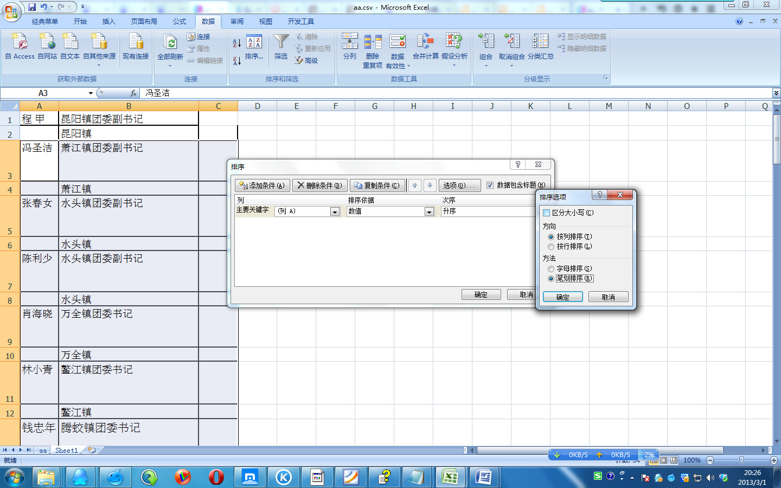Click the zoom slider in status bar
The height and width of the screenshot is (488, 781).
741,460
